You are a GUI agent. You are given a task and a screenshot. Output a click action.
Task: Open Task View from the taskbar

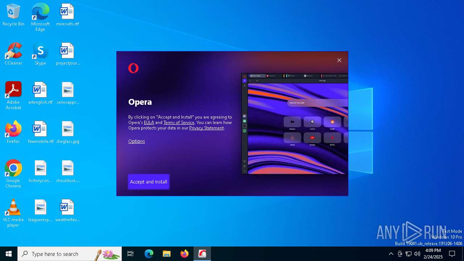130,254
